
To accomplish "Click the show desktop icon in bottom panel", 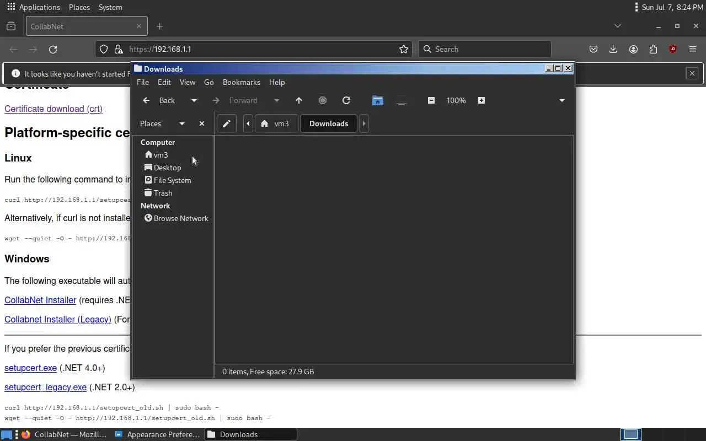I will pos(6,434).
